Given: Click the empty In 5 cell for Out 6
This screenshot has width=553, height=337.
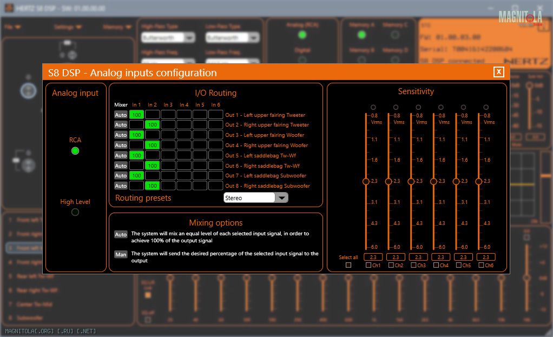Looking at the screenshot, I should pyautogui.click(x=200, y=166).
